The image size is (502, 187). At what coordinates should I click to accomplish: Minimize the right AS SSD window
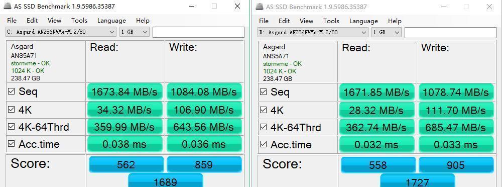444,7
